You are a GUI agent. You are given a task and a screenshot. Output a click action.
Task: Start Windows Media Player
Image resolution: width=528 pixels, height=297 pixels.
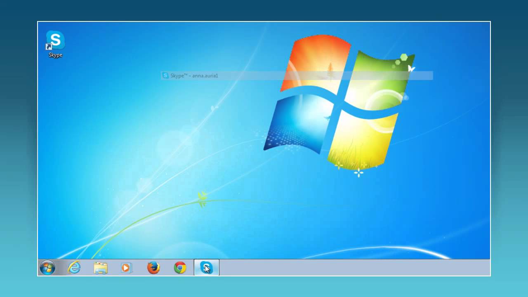point(126,268)
